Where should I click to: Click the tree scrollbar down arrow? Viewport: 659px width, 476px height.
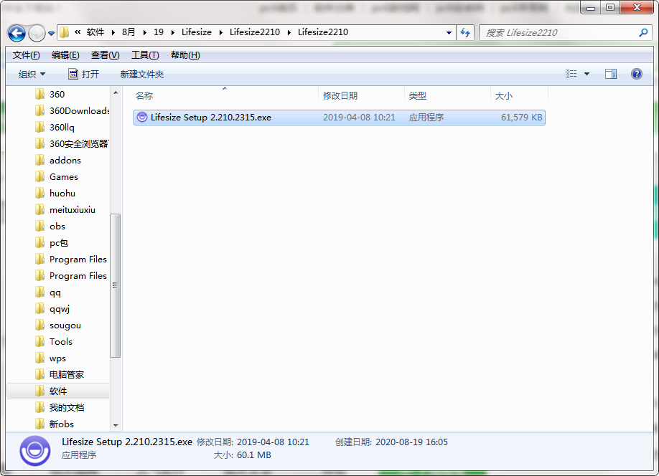tap(116, 426)
